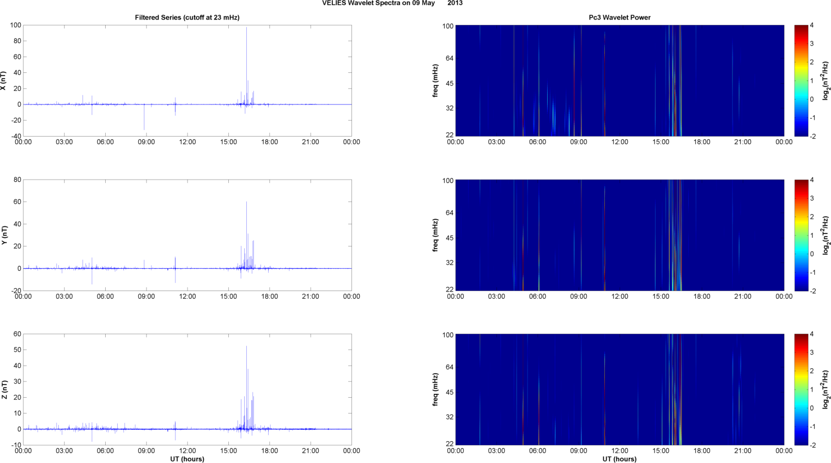Click "UT (hours)" label under the bottom spectrogram
The height and width of the screenshot is (463, 831).
pyautogui.click(x=620, y=459)
